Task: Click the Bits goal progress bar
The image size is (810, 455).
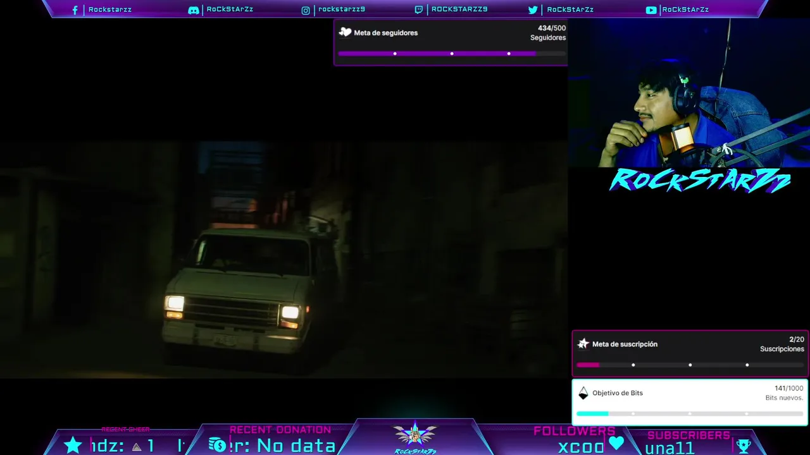Action: point(690,414)
